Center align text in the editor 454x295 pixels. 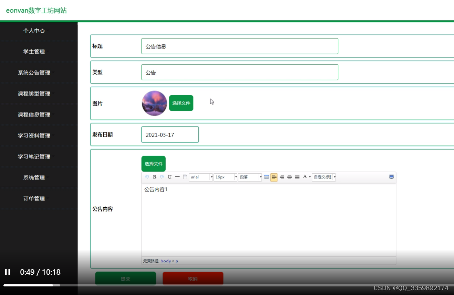[290, 177]
